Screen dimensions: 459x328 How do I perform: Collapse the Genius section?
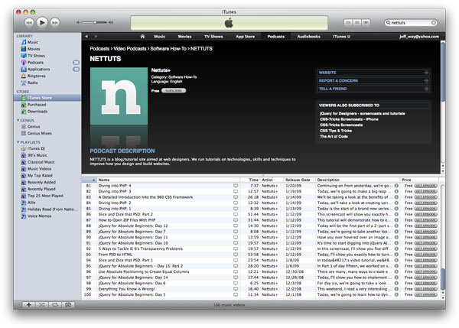(x=18, y=120)
